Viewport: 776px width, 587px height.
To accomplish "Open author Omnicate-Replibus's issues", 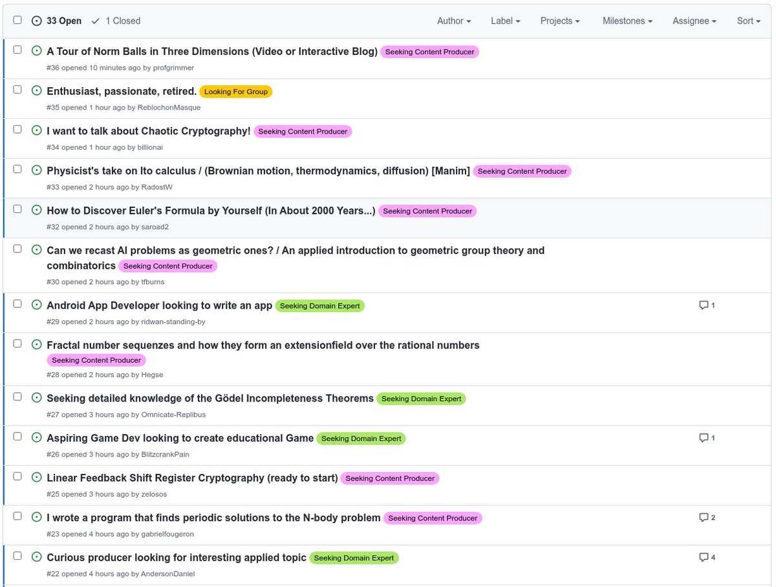I will (x=173, y=415).
